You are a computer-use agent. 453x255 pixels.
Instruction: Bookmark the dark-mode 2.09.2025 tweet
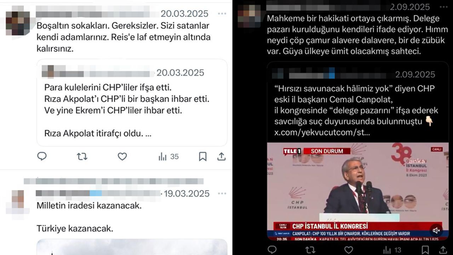click(x=425, y=250)
